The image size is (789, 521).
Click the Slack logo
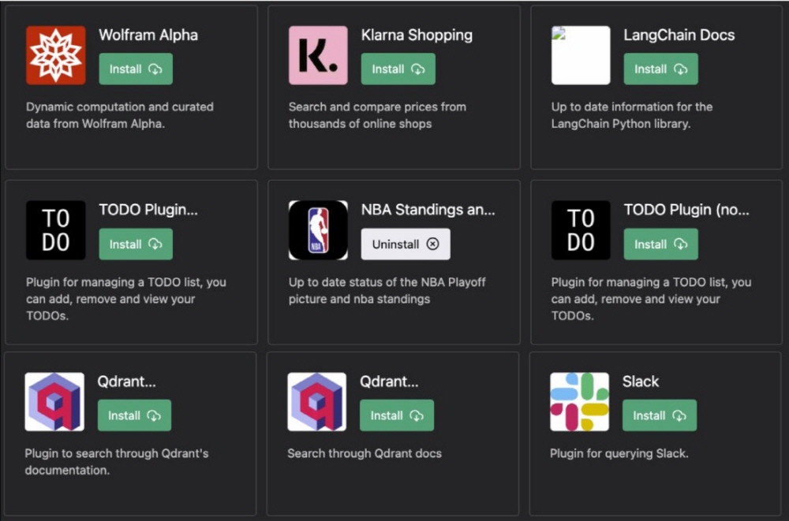580,402
